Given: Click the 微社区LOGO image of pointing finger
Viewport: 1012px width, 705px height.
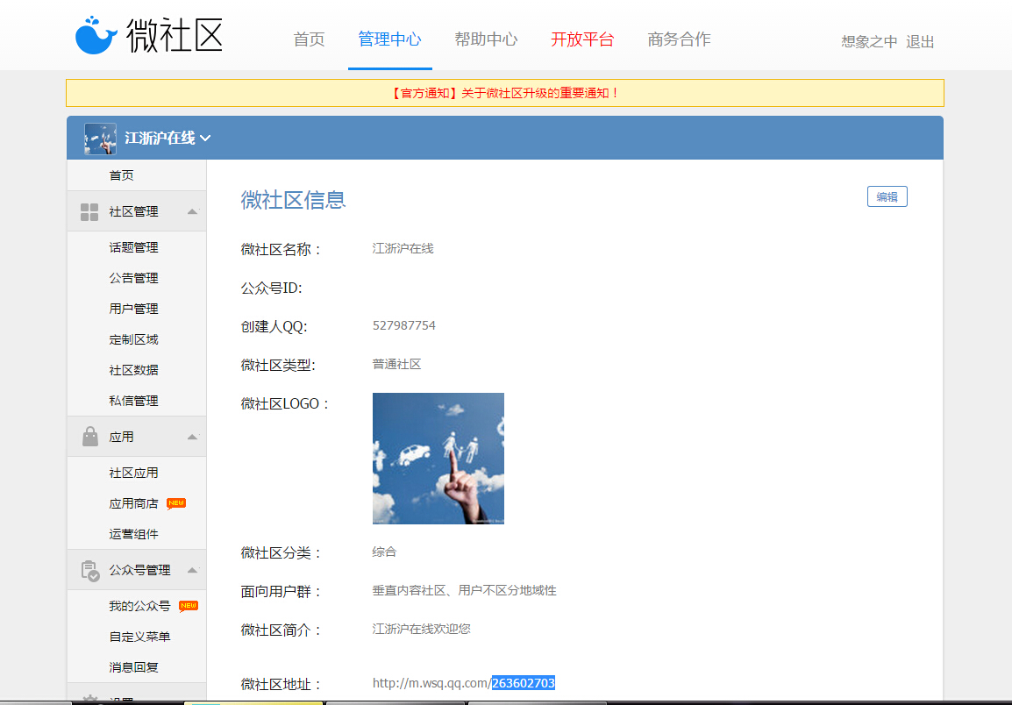Looking at the screenshot, I should coord(438,459).
